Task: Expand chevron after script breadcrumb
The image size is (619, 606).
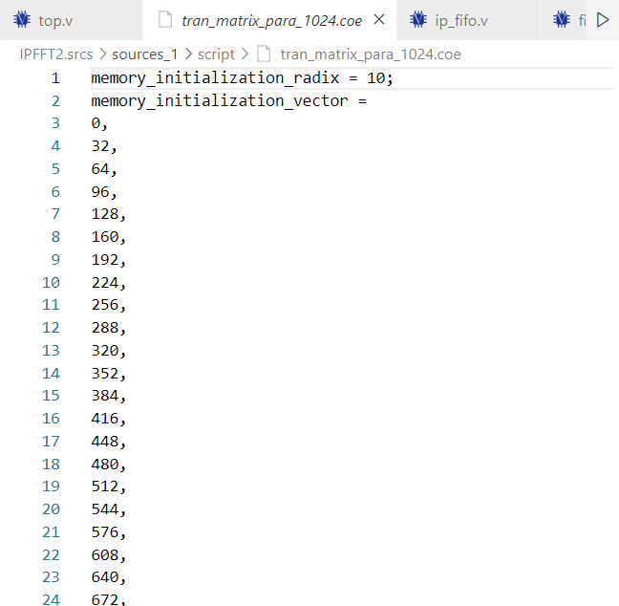Action: point(245,54)
